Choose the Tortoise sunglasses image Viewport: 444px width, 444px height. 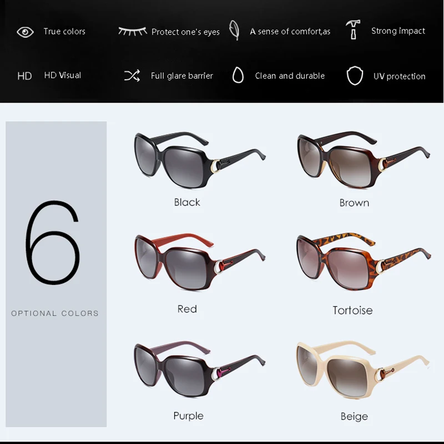pos(364,262)
